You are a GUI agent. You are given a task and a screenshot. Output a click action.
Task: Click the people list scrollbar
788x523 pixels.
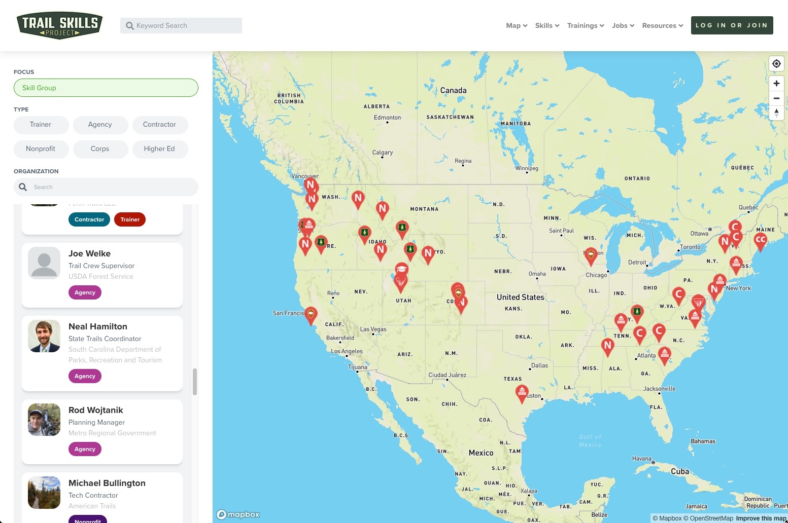[194, 382]
